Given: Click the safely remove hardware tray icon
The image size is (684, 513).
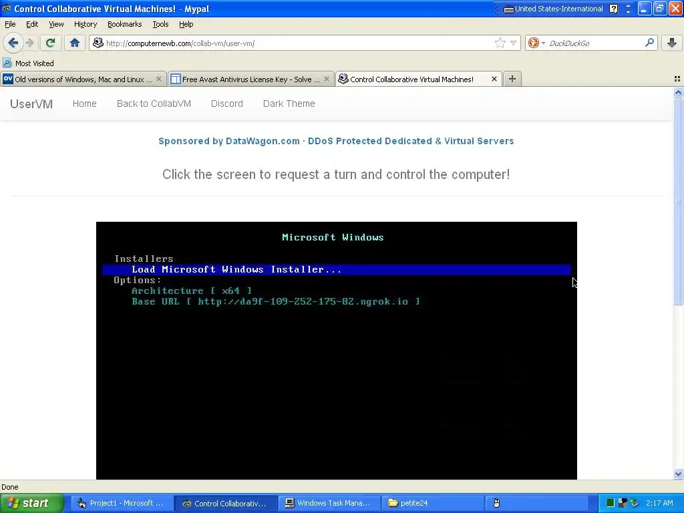Looking at the screenshot, I should click(635, 503).
